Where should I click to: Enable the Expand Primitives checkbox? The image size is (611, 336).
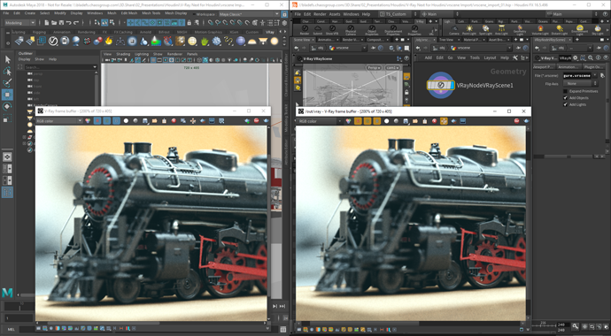[565, 91]
